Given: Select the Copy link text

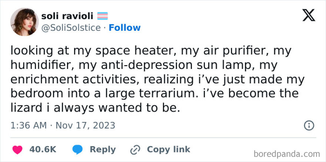Looking at the screenshot, I should click(x=168, y=149).
